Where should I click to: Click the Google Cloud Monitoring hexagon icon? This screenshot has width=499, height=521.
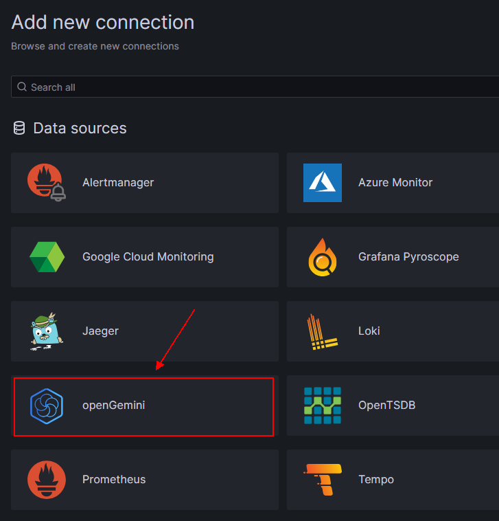pyautogui.click(x=47, y=257)
